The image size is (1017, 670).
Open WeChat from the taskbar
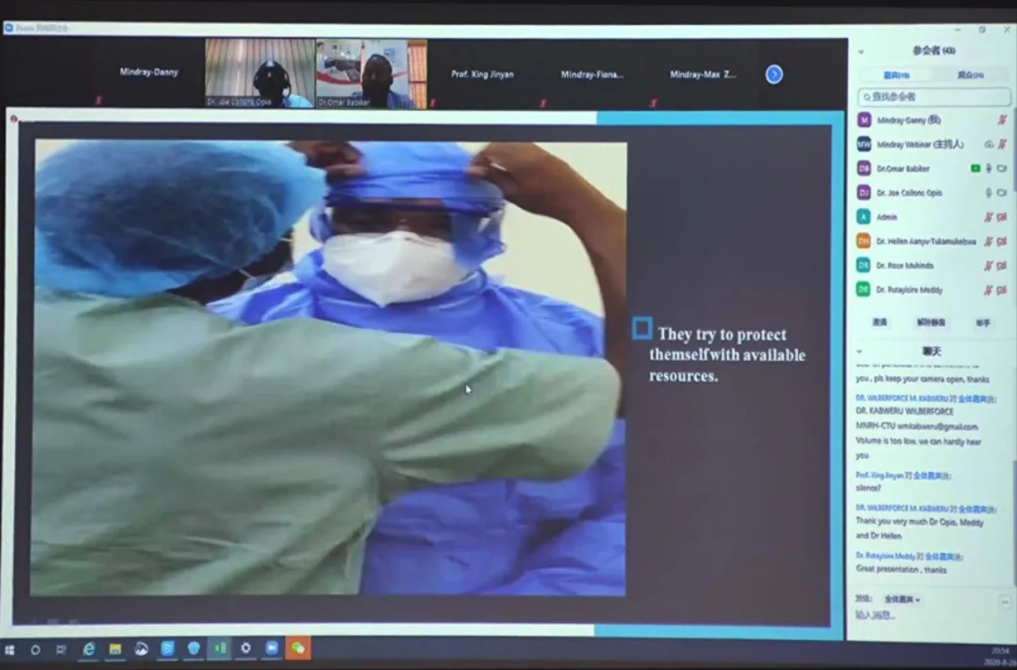pos(298,648)
